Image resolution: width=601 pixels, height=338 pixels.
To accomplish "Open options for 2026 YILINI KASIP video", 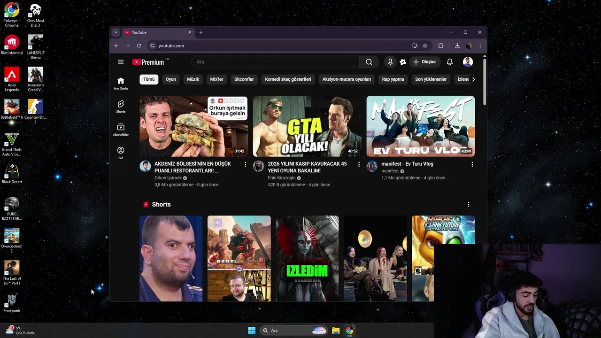I will coord(359,164).
